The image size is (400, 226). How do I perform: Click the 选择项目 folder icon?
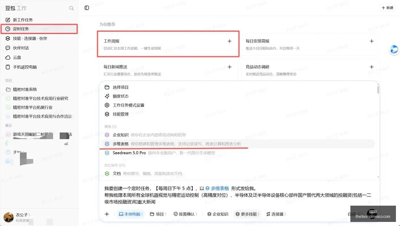click(107, 87)
